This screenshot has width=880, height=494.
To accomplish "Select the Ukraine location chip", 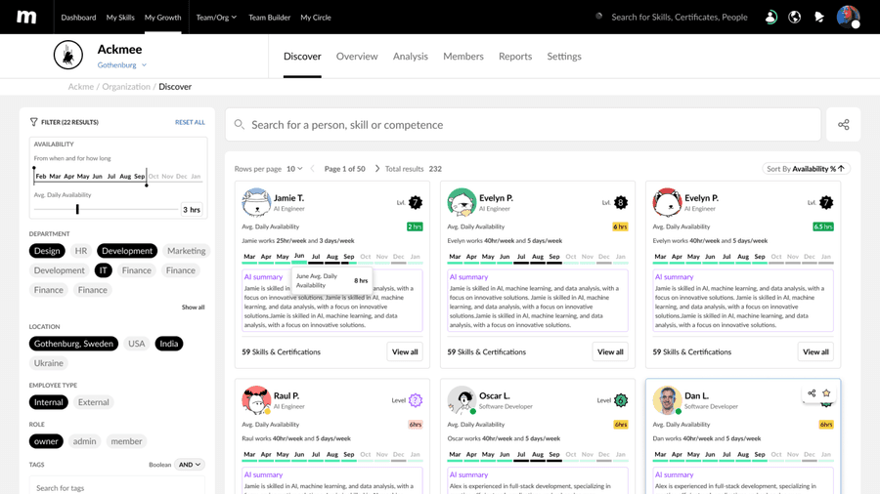I will point(49,363).
